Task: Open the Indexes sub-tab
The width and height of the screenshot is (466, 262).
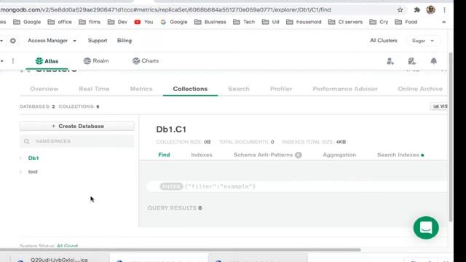Action: coord(202,155)
